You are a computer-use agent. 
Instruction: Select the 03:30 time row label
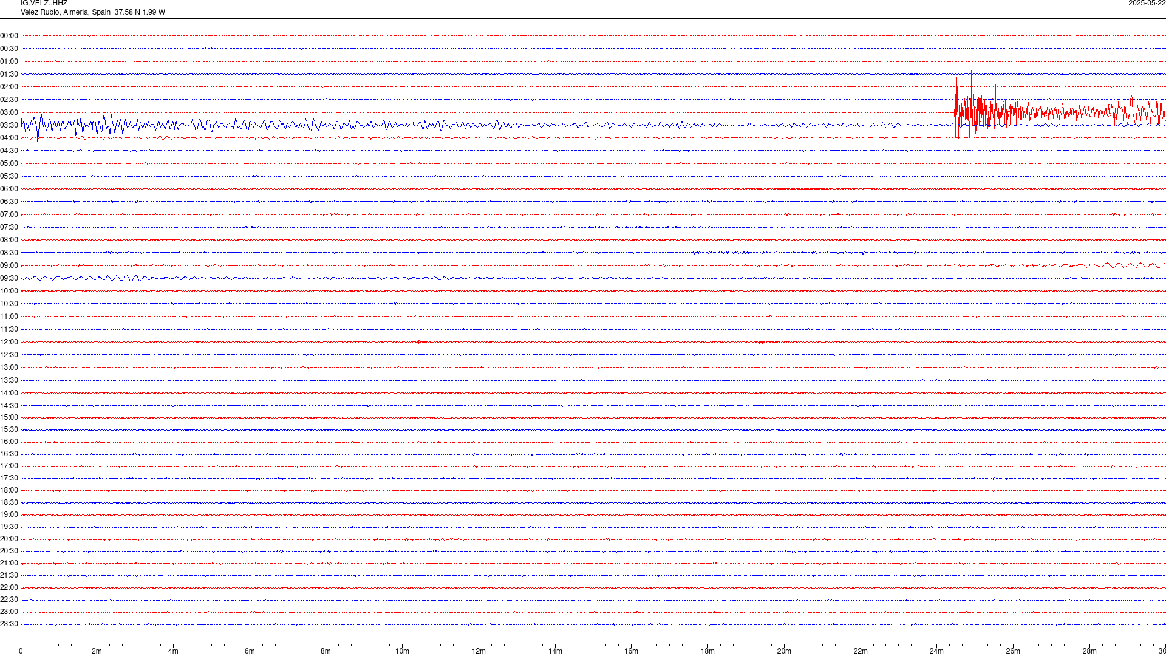pyautogui.click(x=9, y=125)
